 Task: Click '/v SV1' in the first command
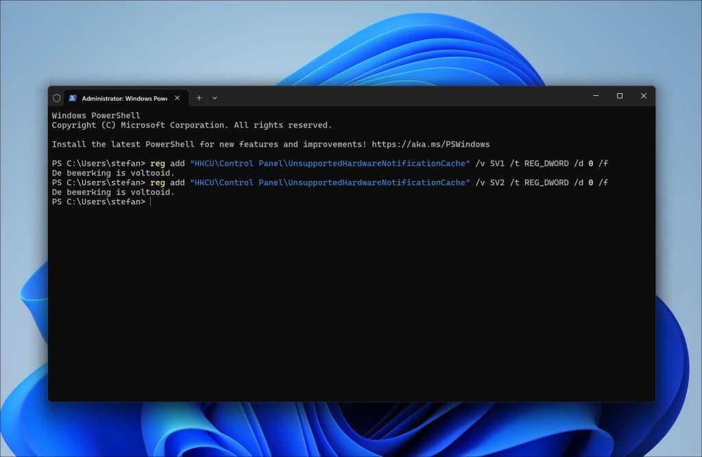pos(489,163)
